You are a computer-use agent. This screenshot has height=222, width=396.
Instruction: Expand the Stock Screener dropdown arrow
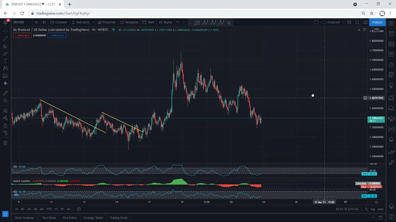(x=37, y=218)
